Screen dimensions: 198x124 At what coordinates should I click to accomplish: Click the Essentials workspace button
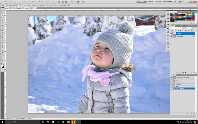[142, 2]
